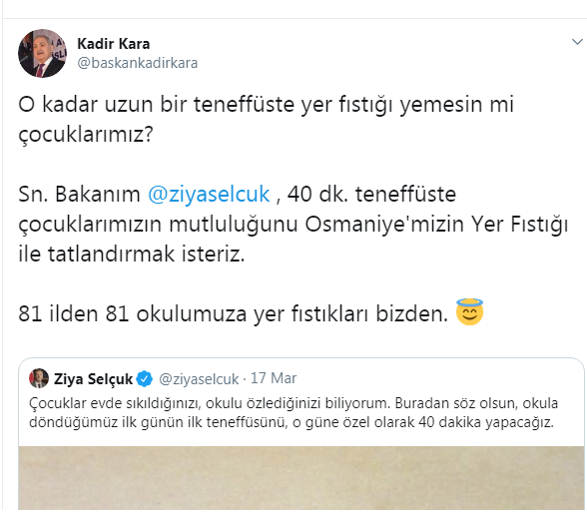
Task: Click the Kadir Kara display name
Action: (x=114, y=44)
